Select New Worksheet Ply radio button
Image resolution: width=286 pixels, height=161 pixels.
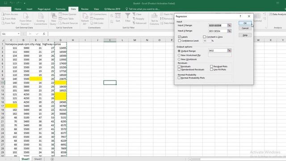click(x=179, y=55)
